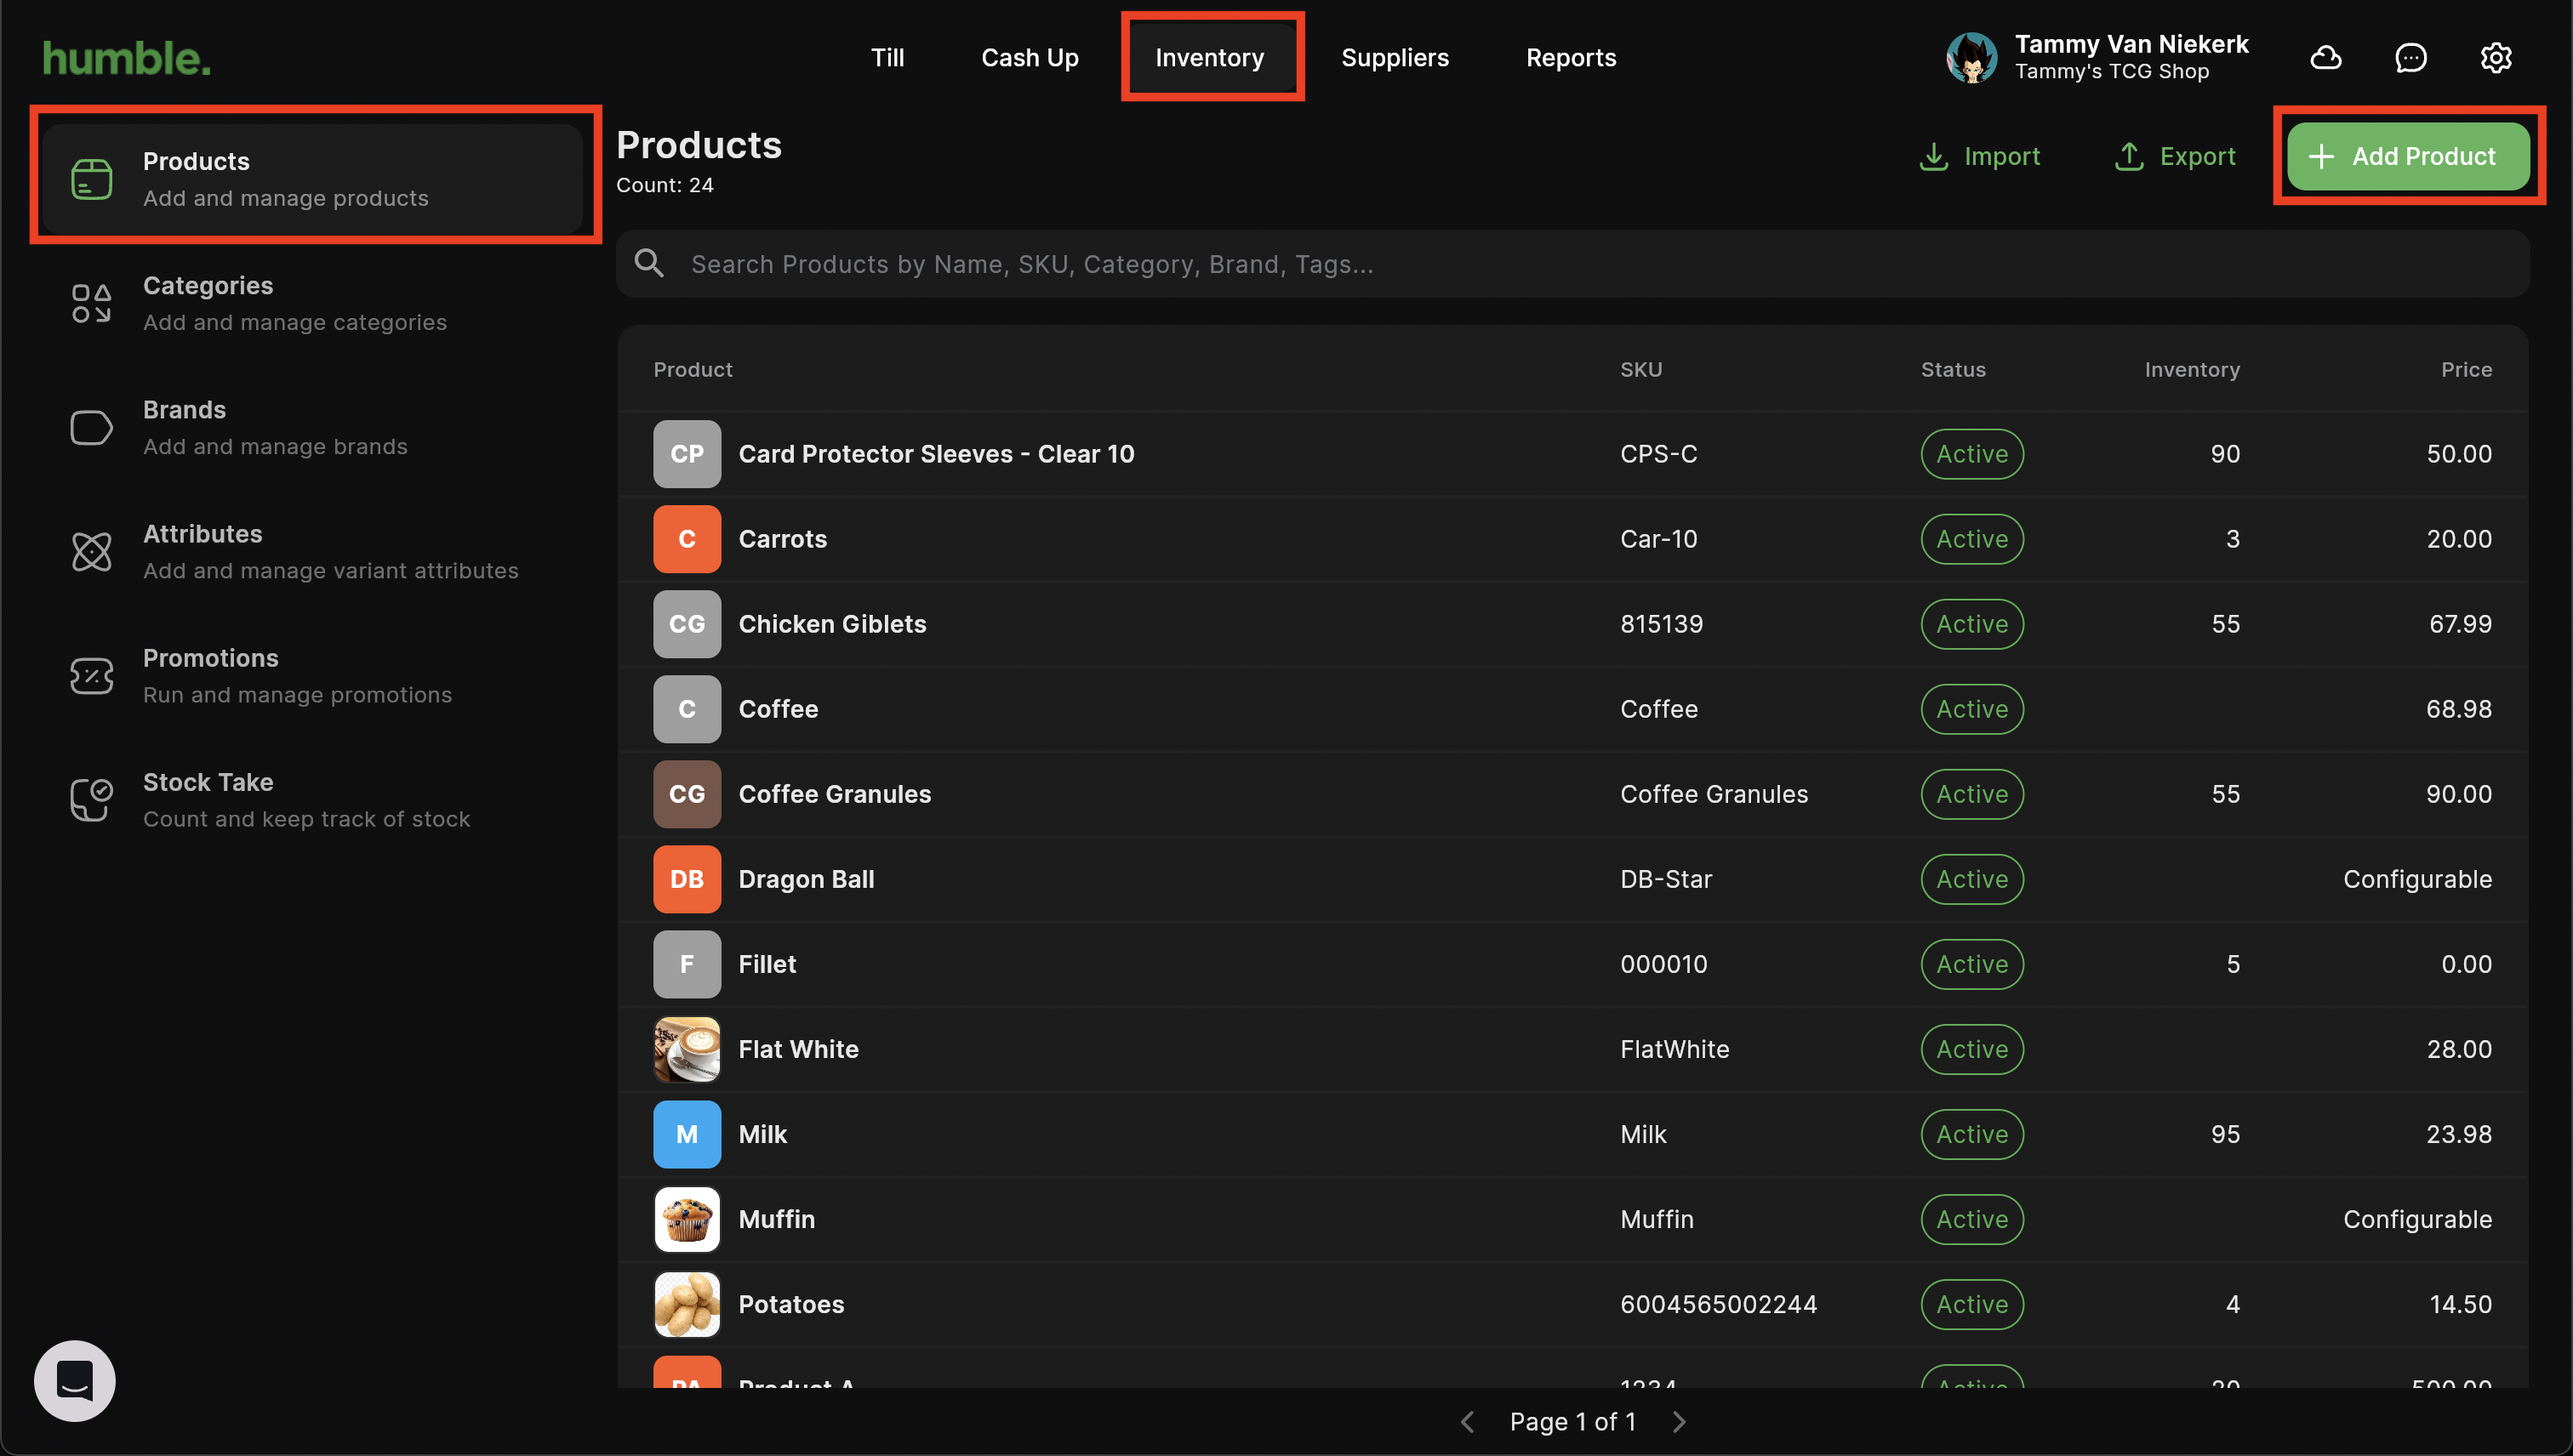Click the Promotions ticket icon

click(x=91, y=675)
